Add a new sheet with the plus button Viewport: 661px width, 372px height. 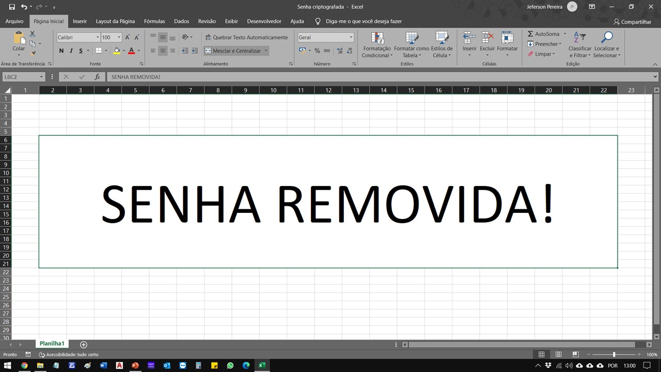pos(83,344)
